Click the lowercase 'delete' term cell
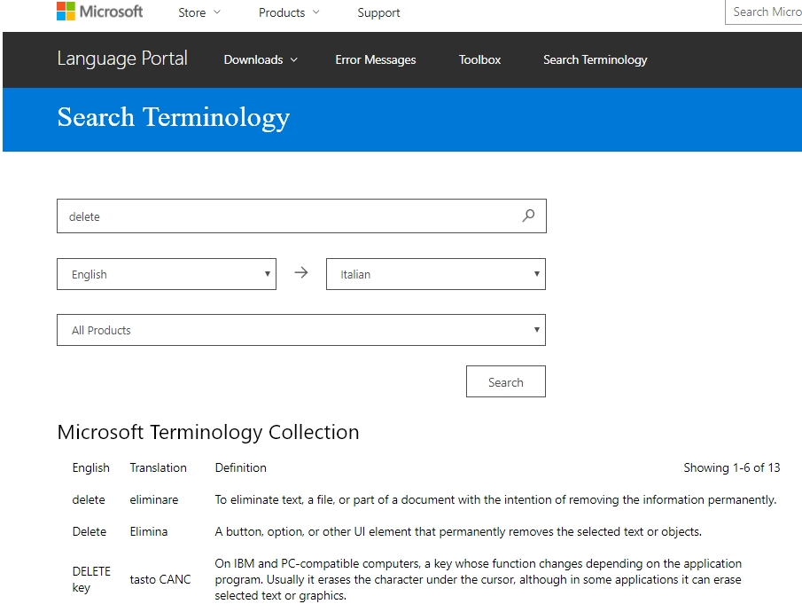This screenshot has width=802, height=612. tap(89, 499)
